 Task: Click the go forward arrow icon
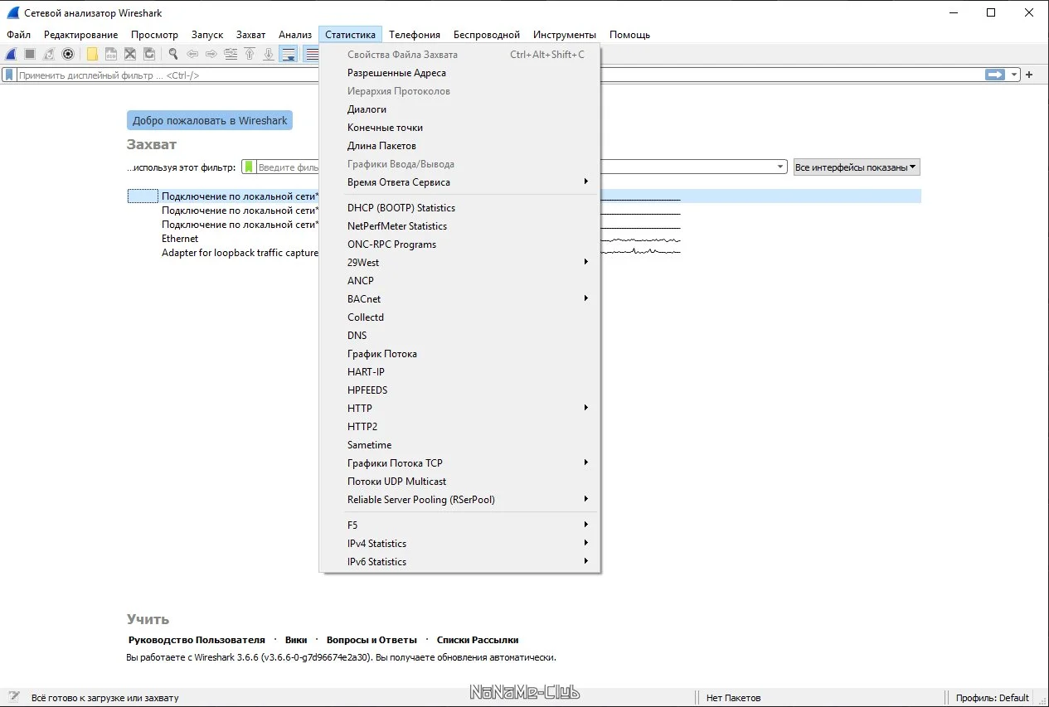tap(211, 54)
